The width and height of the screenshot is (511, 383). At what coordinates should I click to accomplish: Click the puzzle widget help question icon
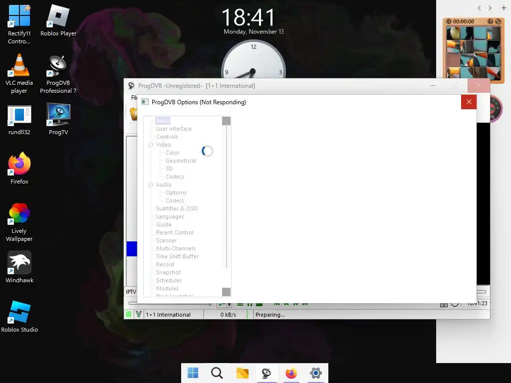[490, 21]
